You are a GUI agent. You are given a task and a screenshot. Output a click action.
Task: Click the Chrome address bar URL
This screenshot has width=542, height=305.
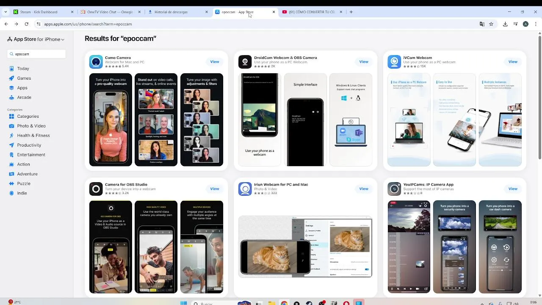coord(88,24)
